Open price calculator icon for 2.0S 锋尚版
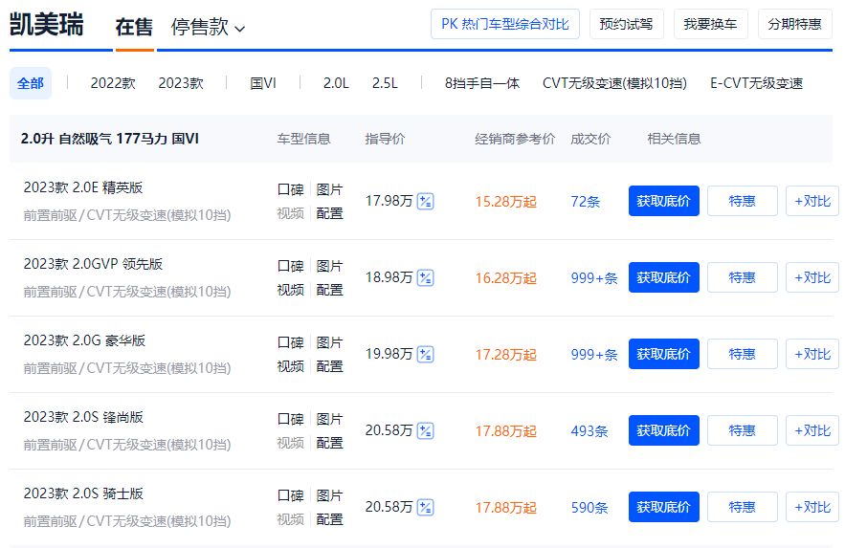This screenshot has width=845, height=548. click(425, 430)
